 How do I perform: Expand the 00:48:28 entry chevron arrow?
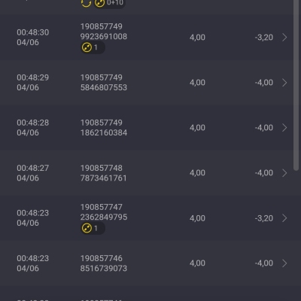click(284, 128)
